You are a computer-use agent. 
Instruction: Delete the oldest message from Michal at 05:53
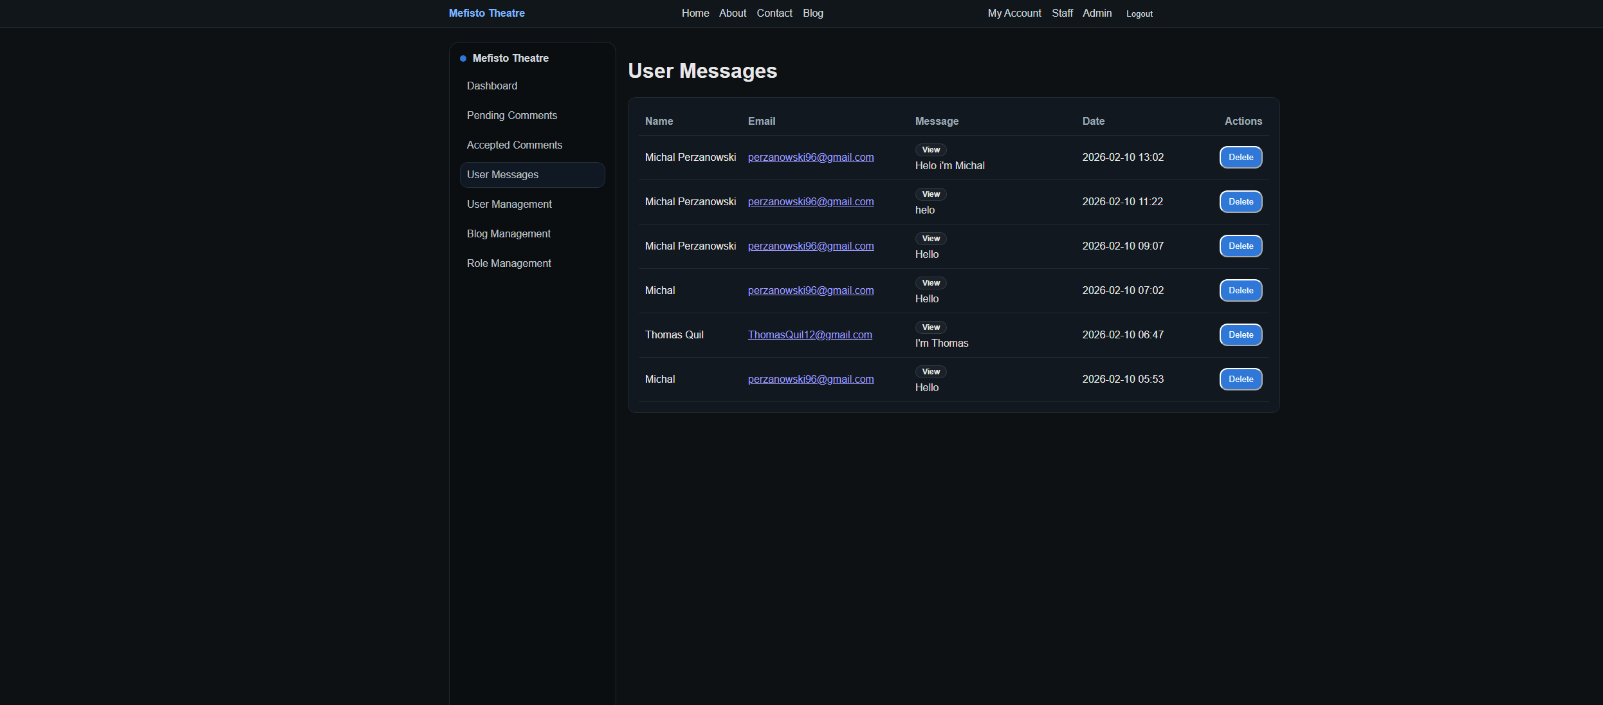(x=1240, y=379)
